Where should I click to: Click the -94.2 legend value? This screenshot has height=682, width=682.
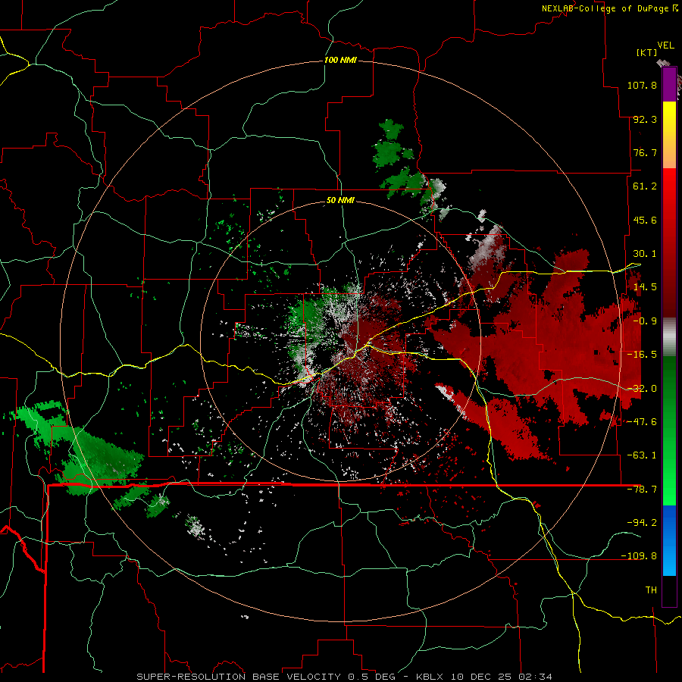point(642,523)
